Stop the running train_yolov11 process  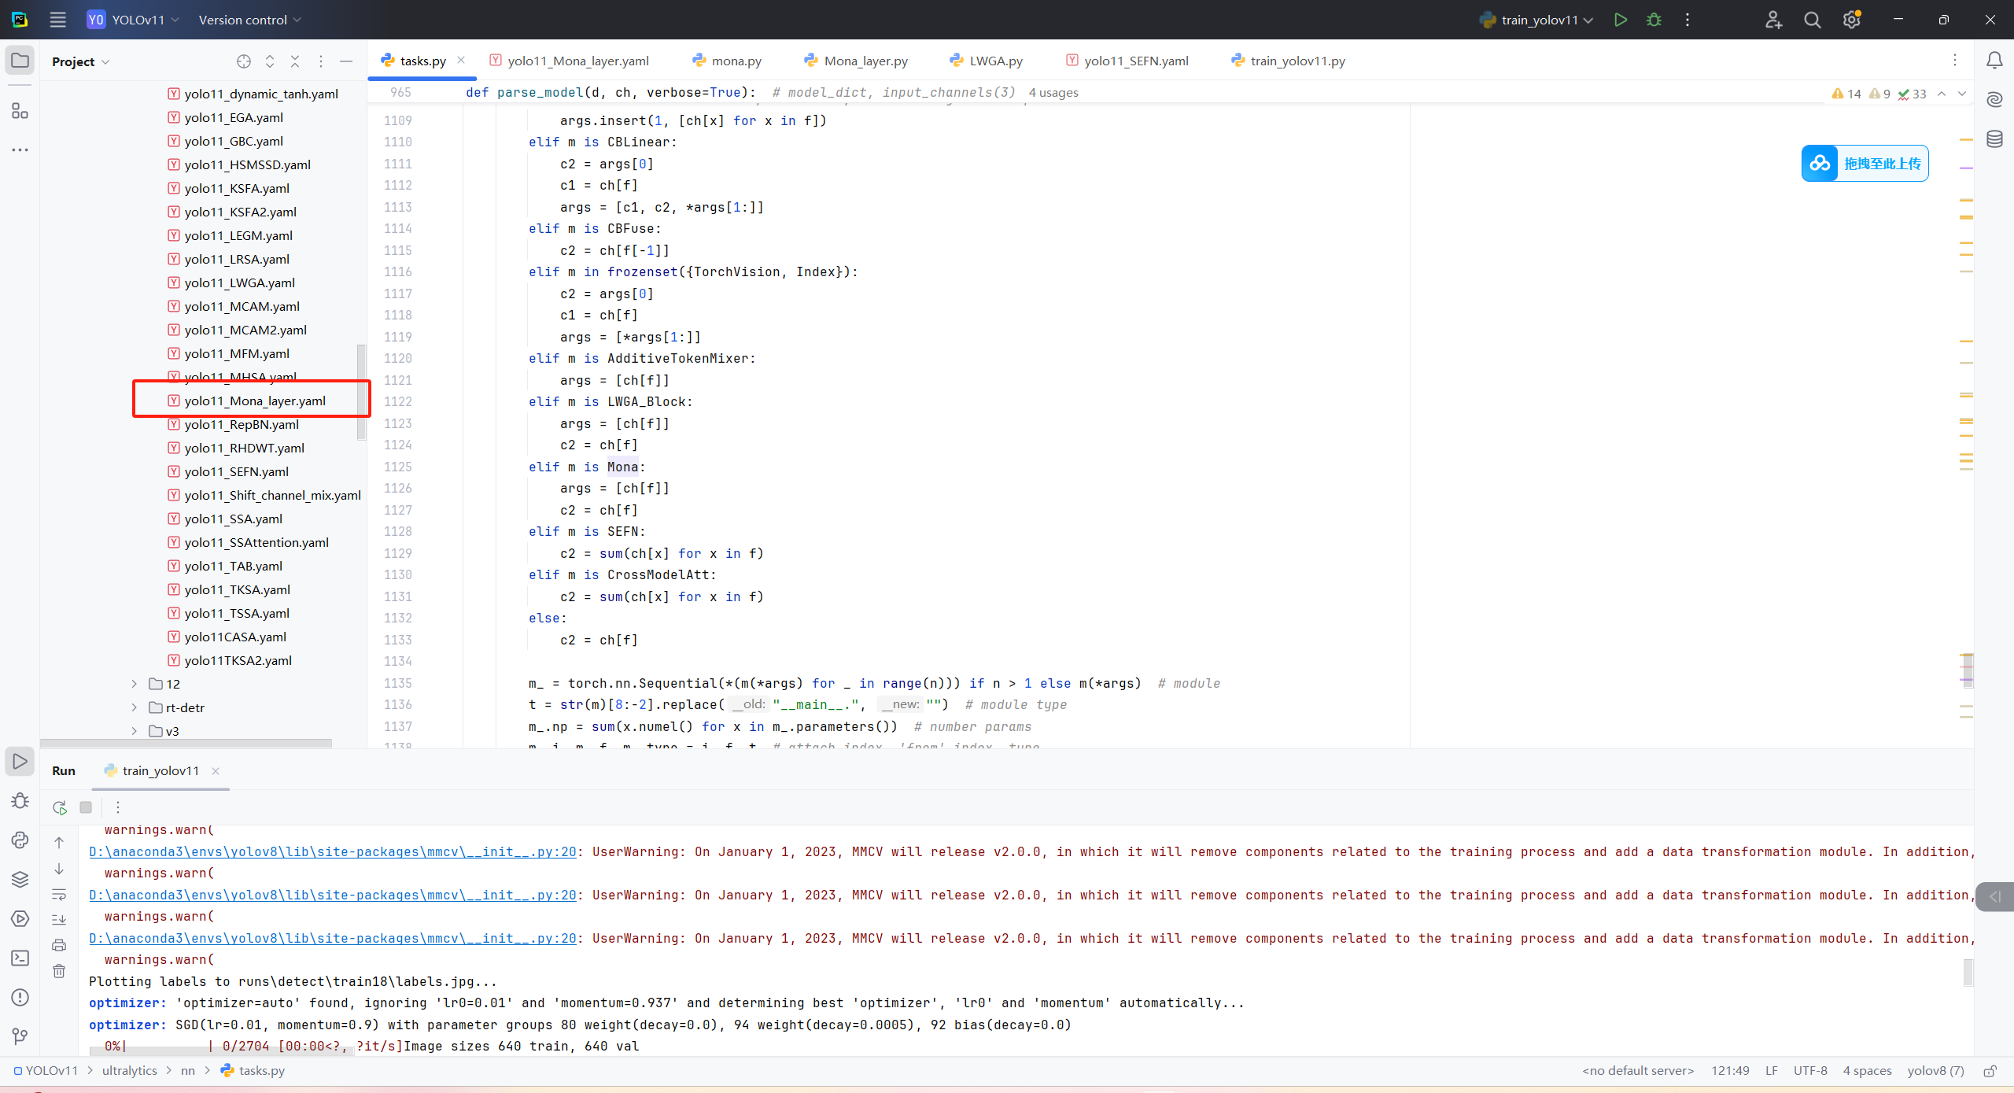[x=86, y=807]
